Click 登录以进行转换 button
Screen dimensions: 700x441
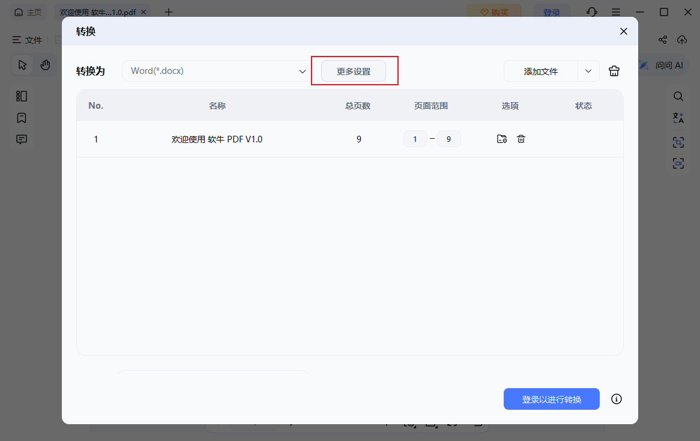point(551,399)
